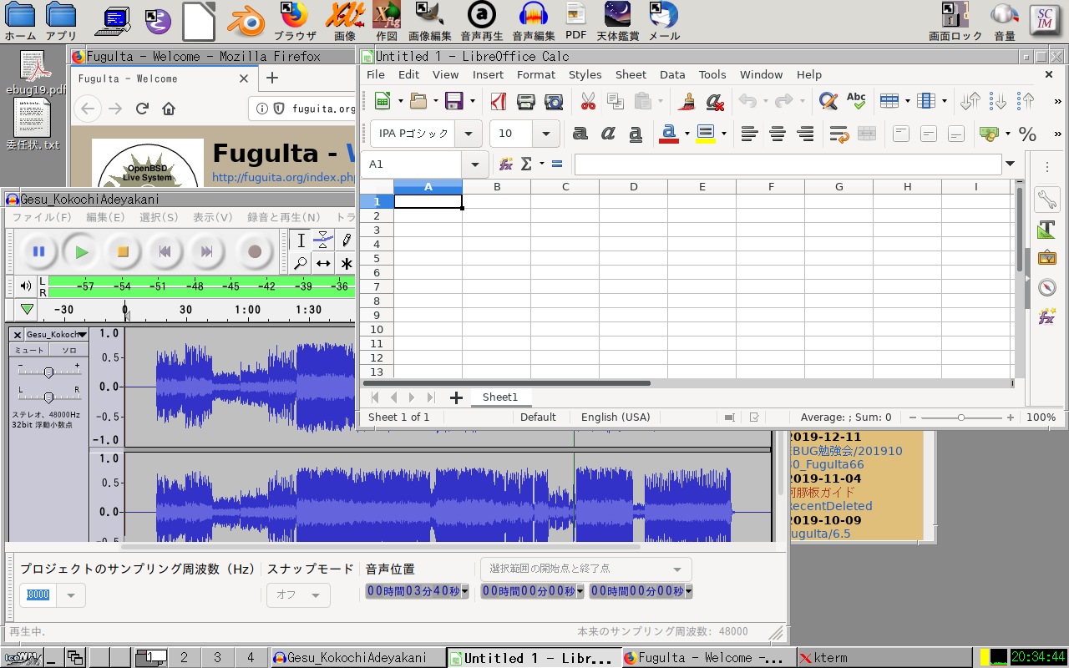Toggle Wrap Text in Calc toolbar

click(x=838, y=134)
